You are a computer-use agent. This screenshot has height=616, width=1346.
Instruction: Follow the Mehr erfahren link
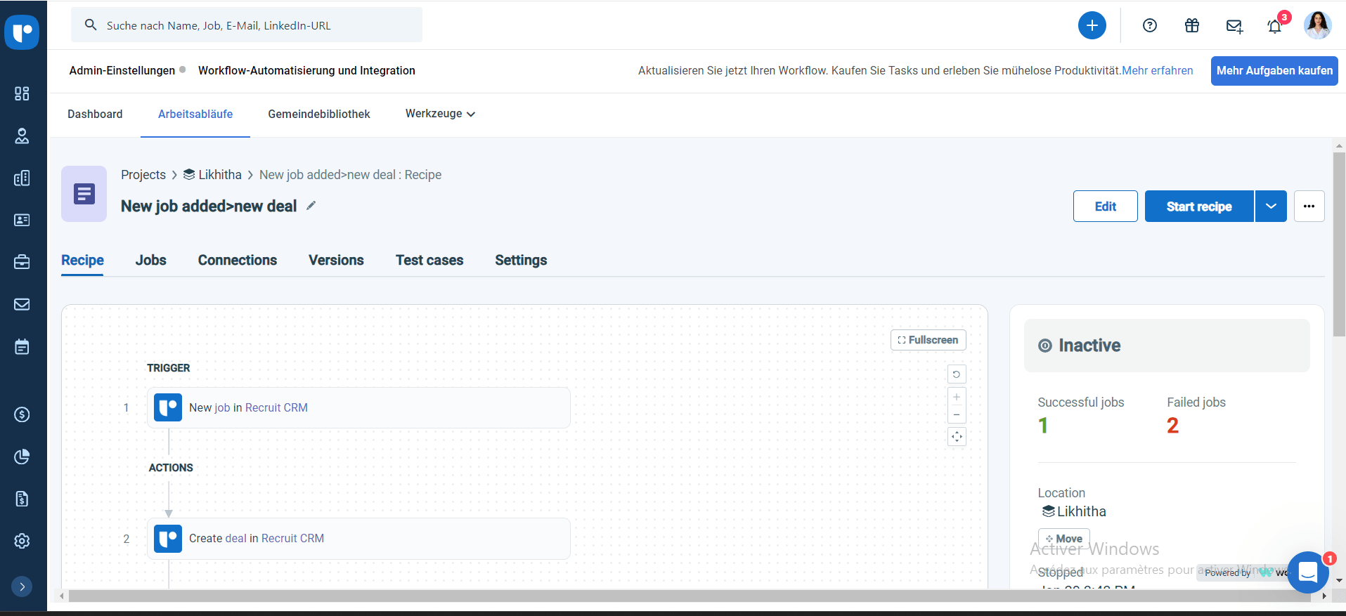(1157, 70)
